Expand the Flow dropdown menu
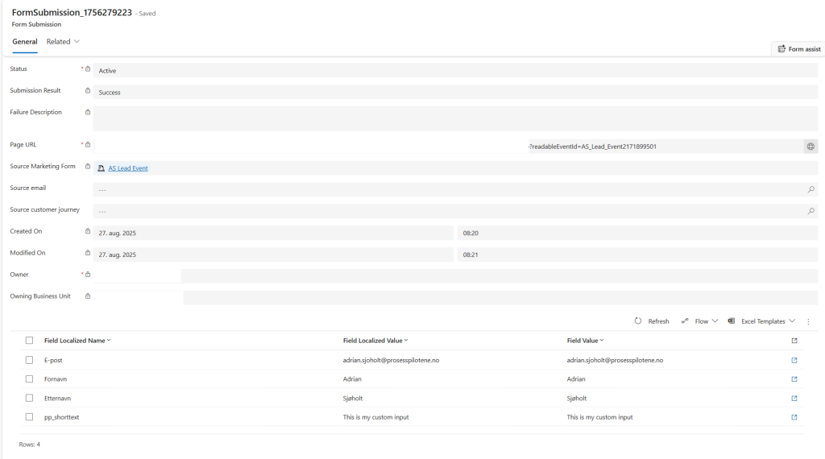This screenshot has width=825, height=459. coord(700,321)
